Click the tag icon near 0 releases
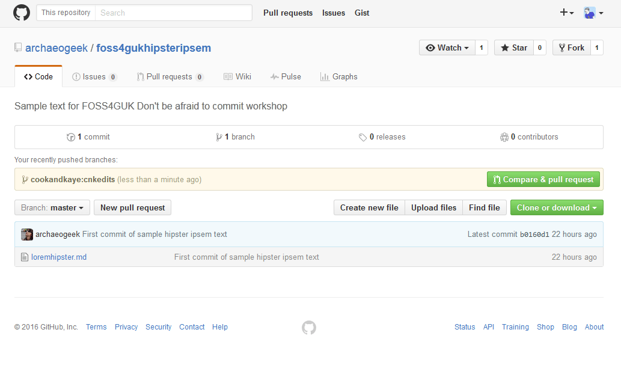The width and height of the screenshot is (621, 374). coord(363,136)
